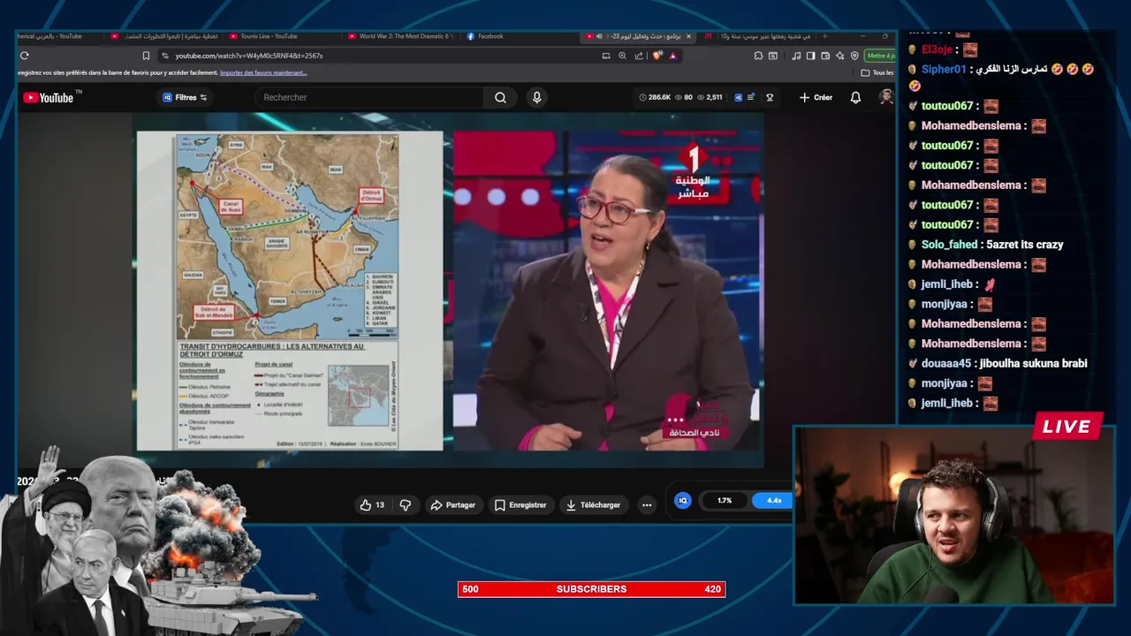Focus the Rechercher search field
Screen dimensions: 1131x636
370,97
